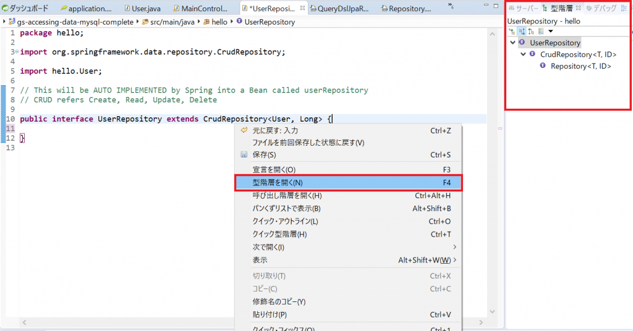
Task: Click the history list icon in hierarchy toolbar
Action: 541,31
